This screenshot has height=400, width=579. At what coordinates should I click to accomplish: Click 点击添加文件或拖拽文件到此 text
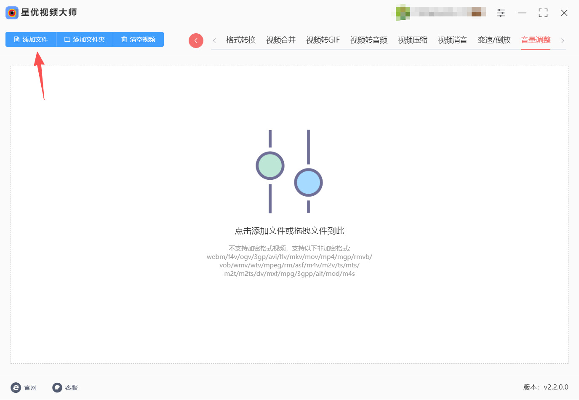[x=289, y=231]
